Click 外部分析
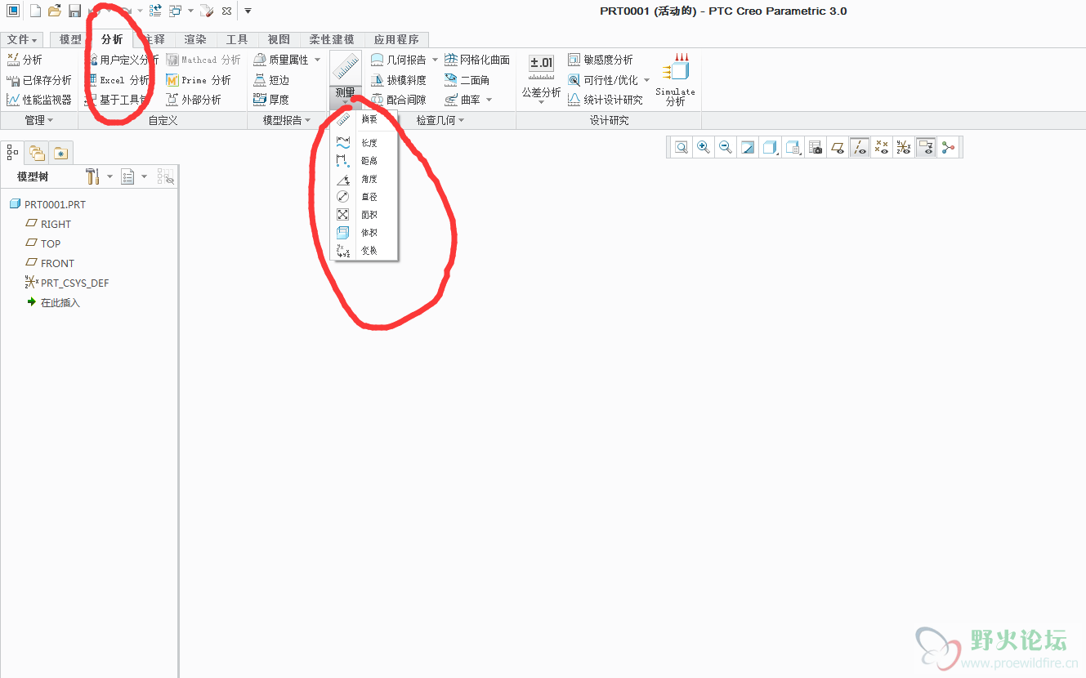The image size is (1086, 678). point(194,100)
